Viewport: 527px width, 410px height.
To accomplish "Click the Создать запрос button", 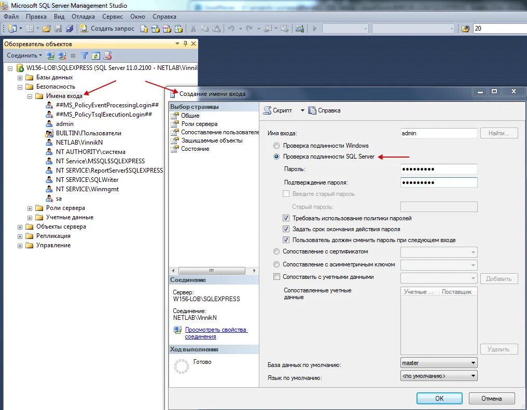I will [107, 29].
